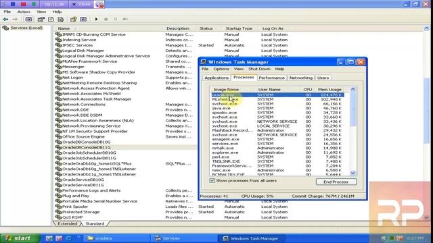Click the red stop button on recorder bar
Viewport: 433px width, 243px height.
(24, 4)
